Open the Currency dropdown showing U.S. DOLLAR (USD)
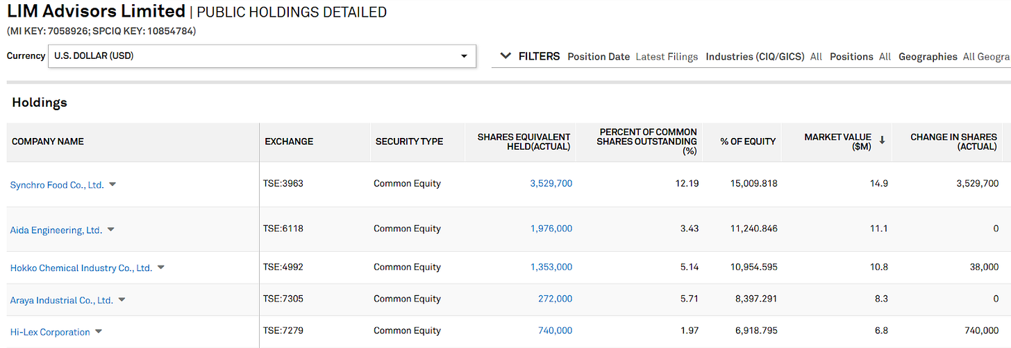 (262, 56)
